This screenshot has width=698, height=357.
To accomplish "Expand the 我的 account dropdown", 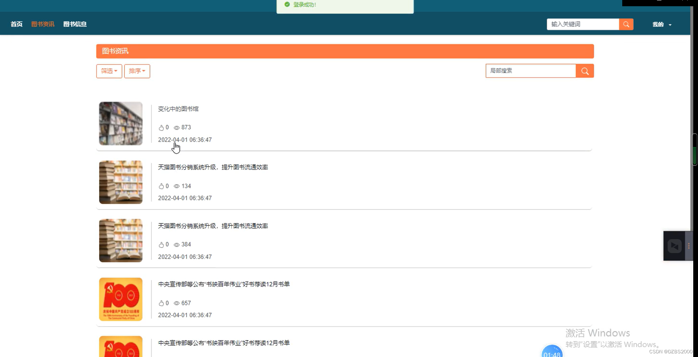I will 662,25.
